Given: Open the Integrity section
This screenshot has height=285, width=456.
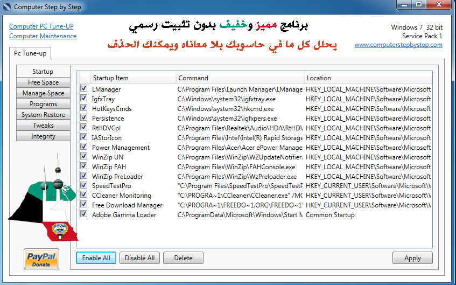Looking at the screenshot, I should tap(43, 136).
